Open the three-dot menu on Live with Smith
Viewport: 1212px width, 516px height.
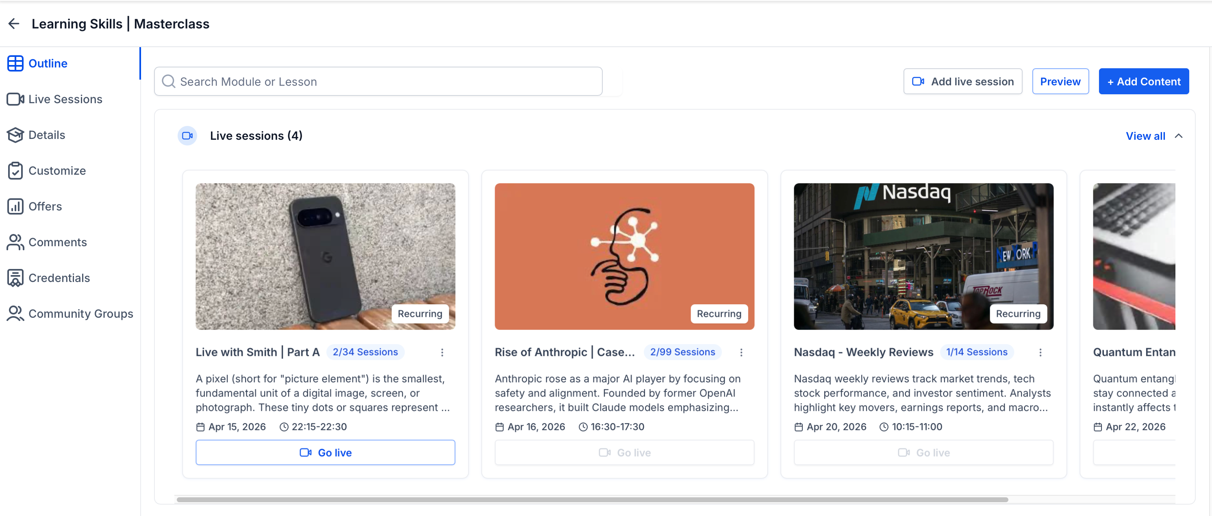(442, 352)
